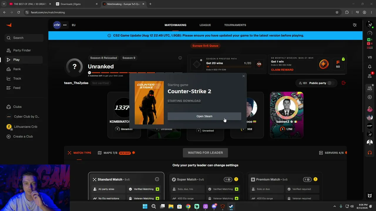Open the MAPS 7/8 tab
Viewport: 376px width, 211px height.
(116, 153)
